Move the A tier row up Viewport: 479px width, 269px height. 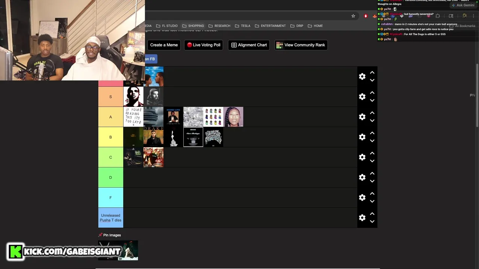pyautogui.click(x=372, y=113)
